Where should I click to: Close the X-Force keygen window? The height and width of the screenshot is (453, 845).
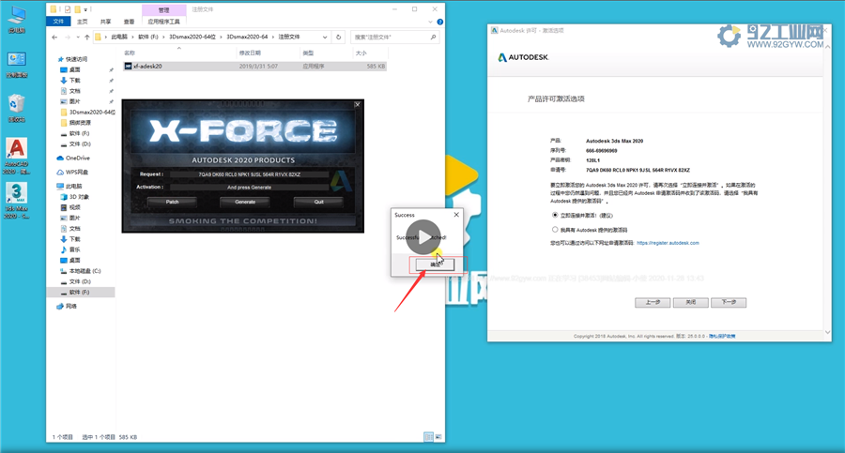coord(358,104)
